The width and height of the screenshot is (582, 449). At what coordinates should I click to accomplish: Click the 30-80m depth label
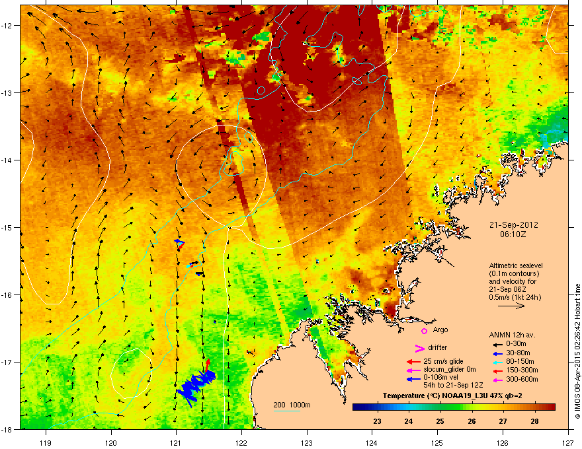coord(518,353)
